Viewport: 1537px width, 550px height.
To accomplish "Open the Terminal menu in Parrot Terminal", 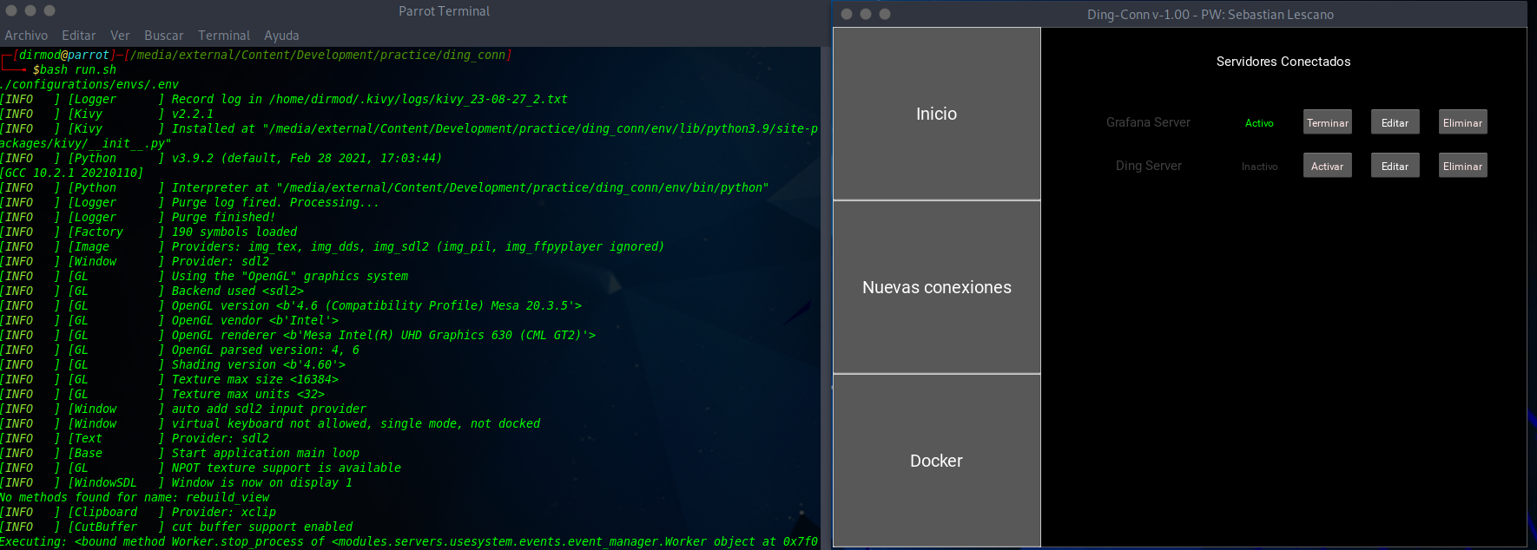I will coord(224,36).
